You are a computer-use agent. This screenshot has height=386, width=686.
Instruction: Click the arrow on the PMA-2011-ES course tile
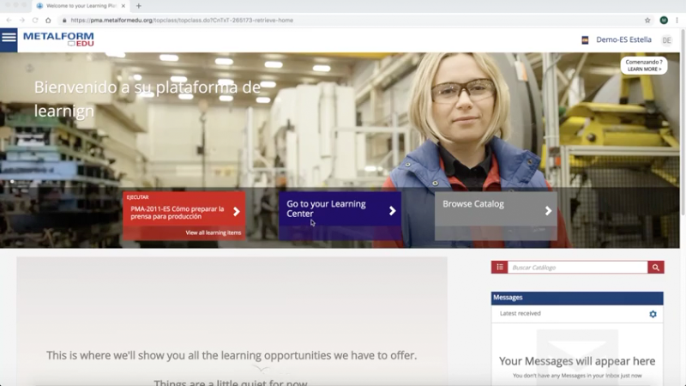[x=237, y=212]
